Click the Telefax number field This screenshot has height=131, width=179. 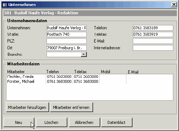coord(153,35)
